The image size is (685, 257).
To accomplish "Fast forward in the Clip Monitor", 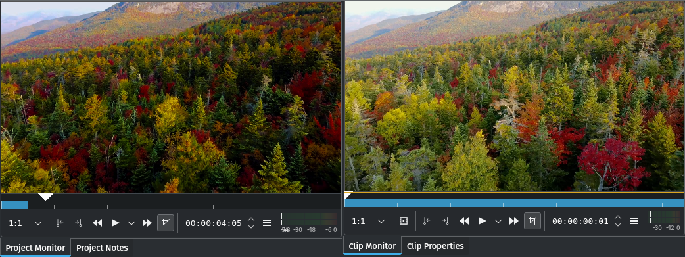I will (x=514, y=221).
